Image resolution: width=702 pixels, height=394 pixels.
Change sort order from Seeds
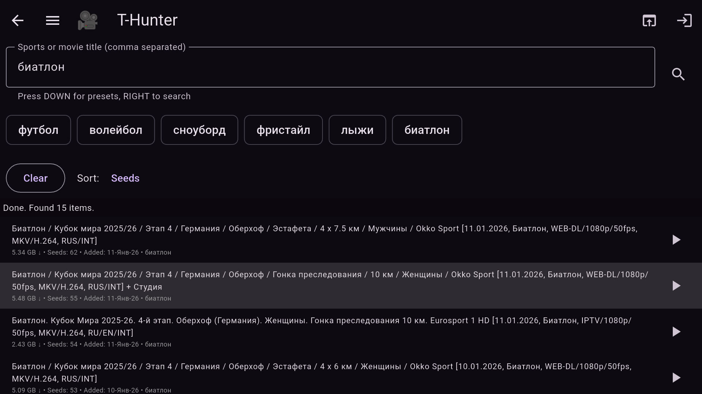tap(125, 178)
